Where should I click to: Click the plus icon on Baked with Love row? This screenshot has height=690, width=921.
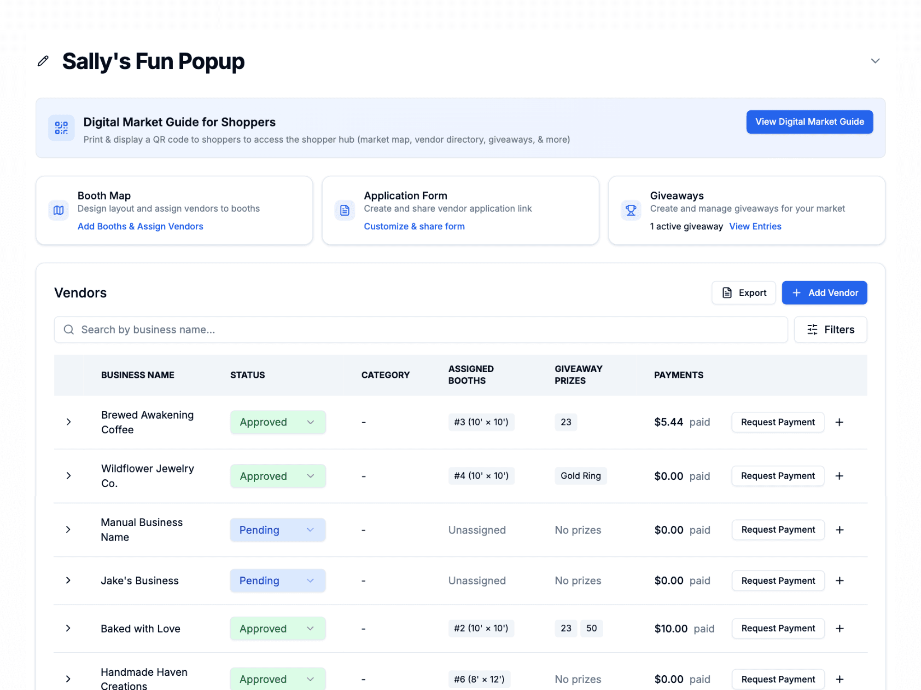839,628
